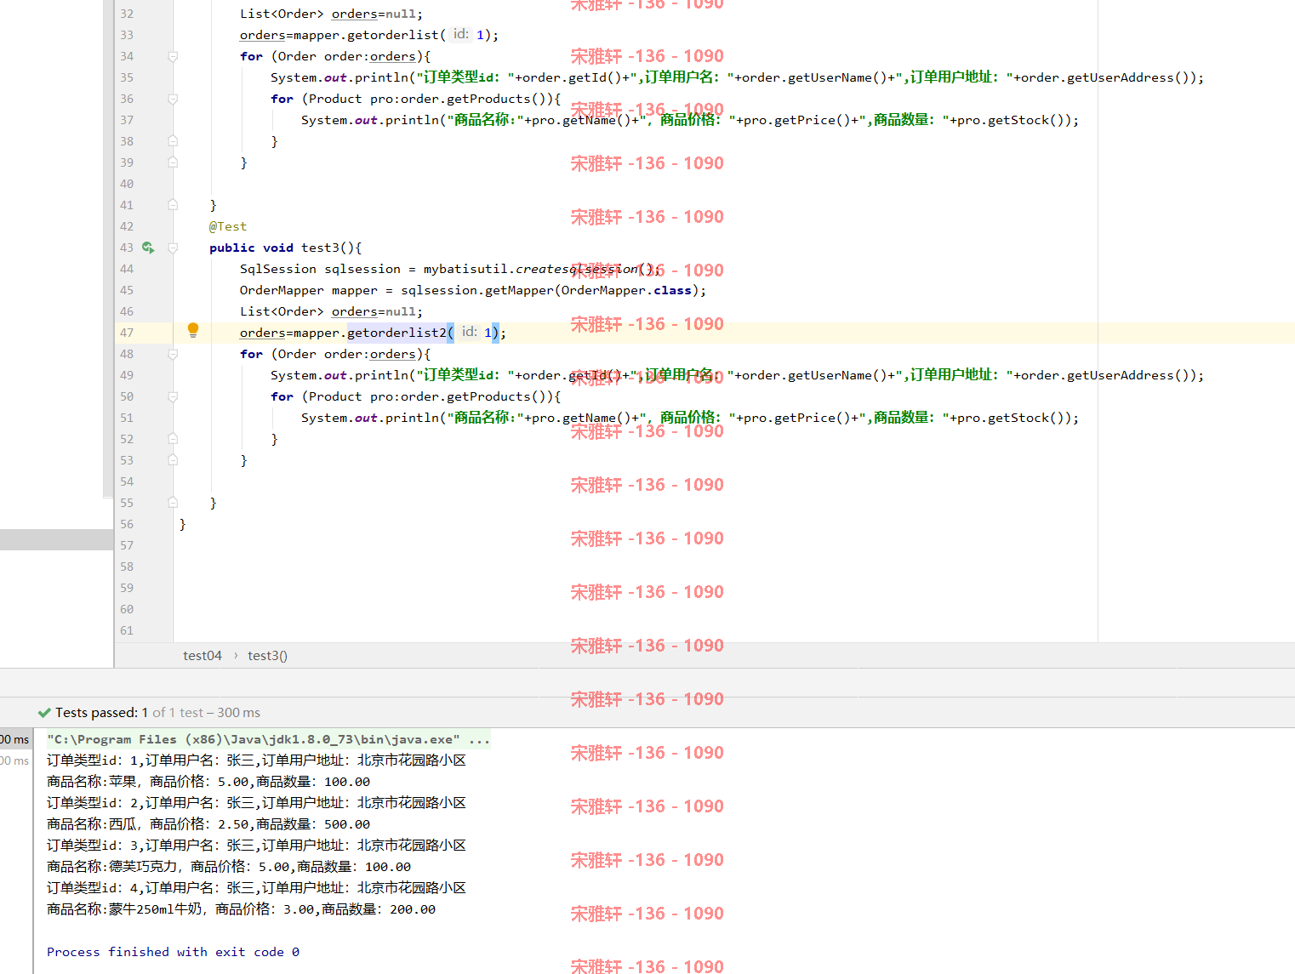1295x974 pixels.
Task: Click line number 56 in the gutter
Action: click(x=127, y=524)
